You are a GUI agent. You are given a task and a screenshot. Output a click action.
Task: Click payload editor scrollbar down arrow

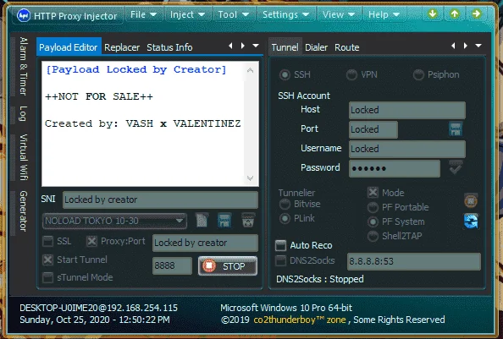250,178
